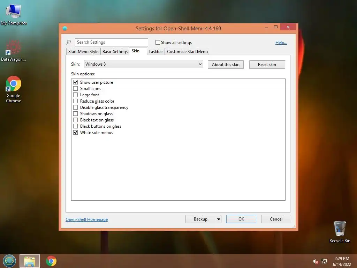
Task: Focus the Search Settings input field
Action: (111, 42)
